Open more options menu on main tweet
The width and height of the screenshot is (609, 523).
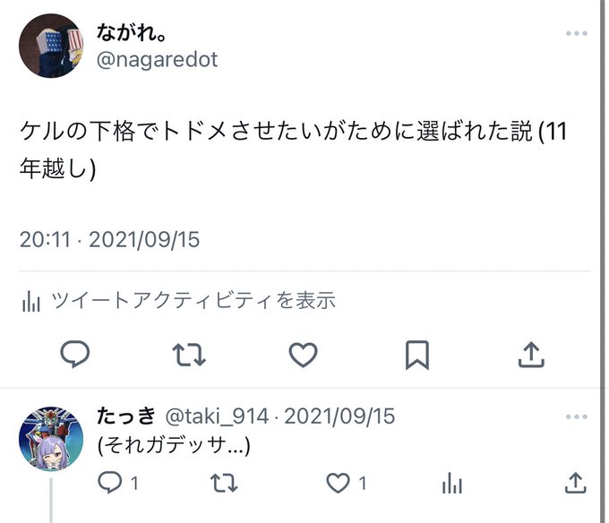click(x=577, y=33)
